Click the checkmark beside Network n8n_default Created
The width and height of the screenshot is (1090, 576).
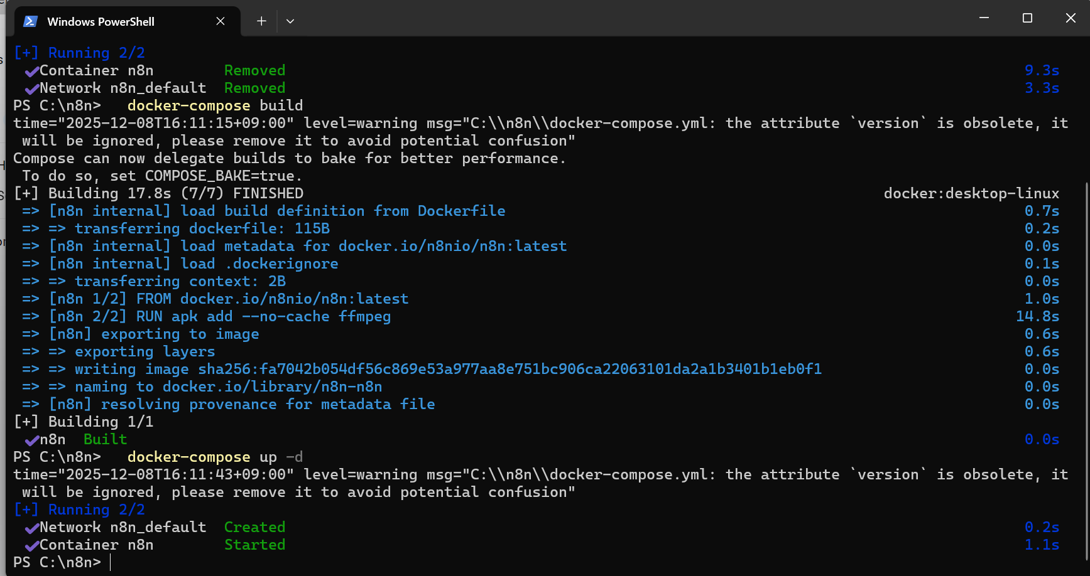pos(31,528)
